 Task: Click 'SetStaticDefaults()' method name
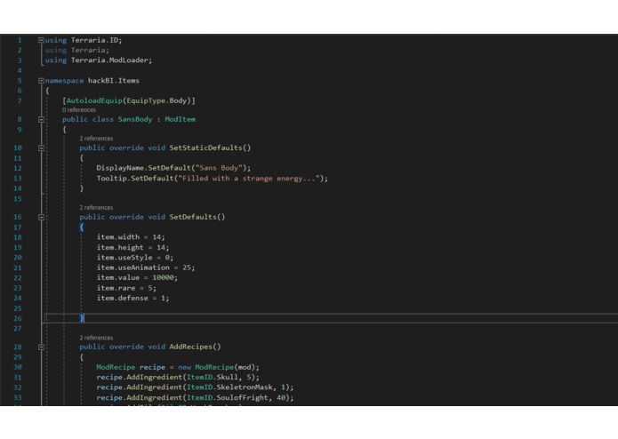(x=210, y=148)
